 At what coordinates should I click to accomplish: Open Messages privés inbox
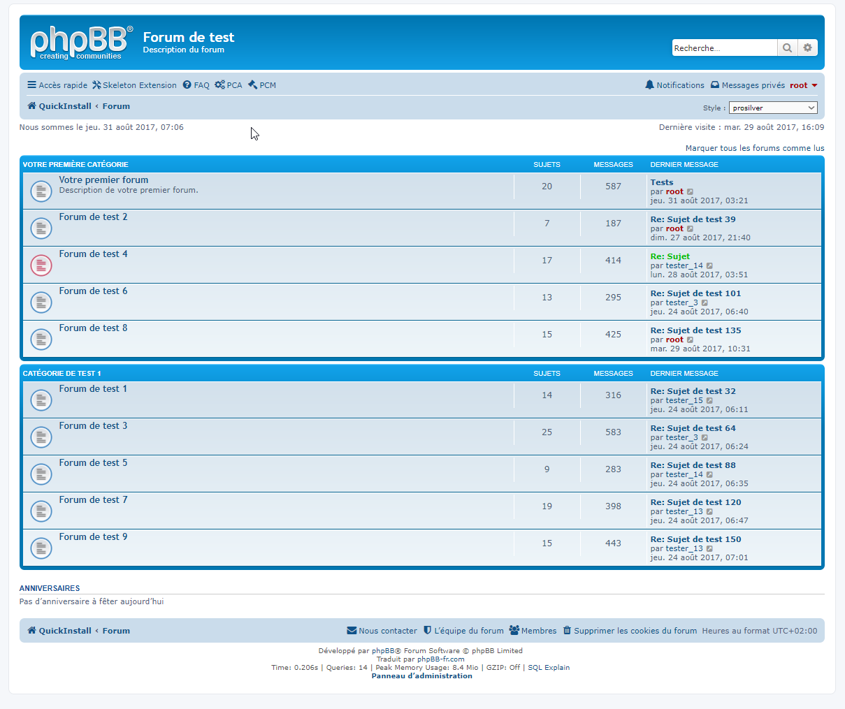748,85
